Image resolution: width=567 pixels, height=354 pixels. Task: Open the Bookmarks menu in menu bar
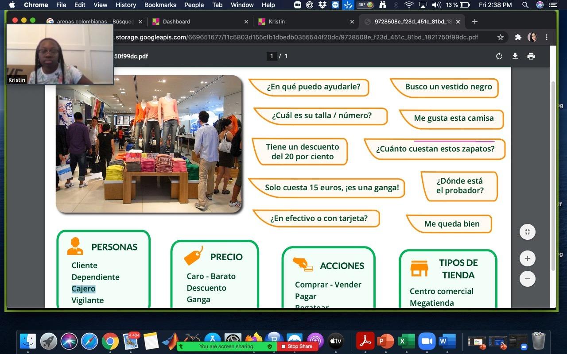[x=160, y=5]
